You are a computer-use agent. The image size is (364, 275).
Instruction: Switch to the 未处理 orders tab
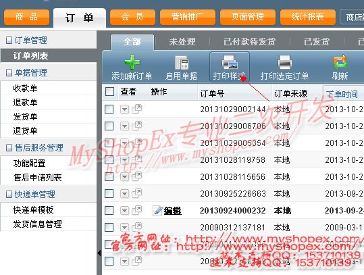coord(182,42)
